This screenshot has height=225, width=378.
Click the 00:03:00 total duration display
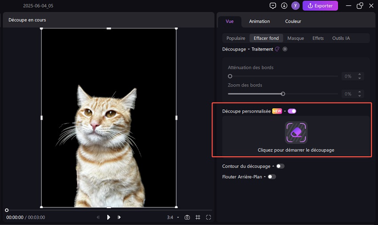pos(36,217)
